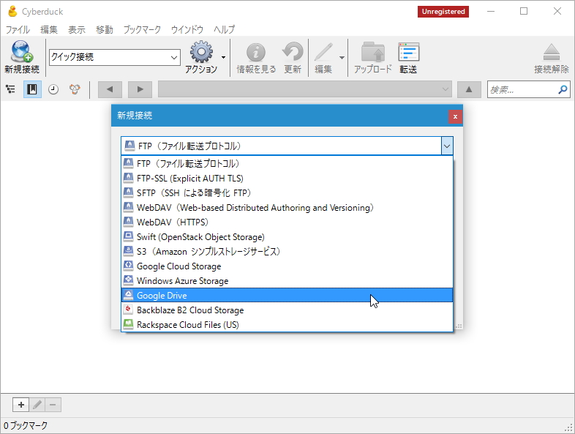Remove bookmark with the minus button
This screenshot has height=434, width=575.
coord(53,405)
